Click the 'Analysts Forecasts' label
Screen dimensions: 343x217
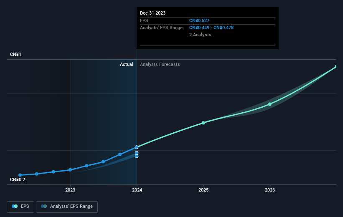pyautogui.click(x=160, y=64)
